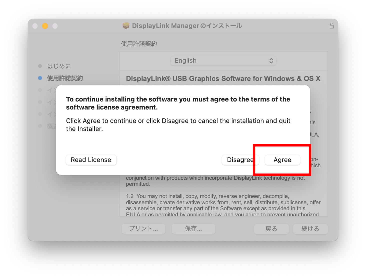This screenshot has height=278, width=366.
Task: Click the 使用許諾契約 heading above license
Action: click(x=139, y=44)
